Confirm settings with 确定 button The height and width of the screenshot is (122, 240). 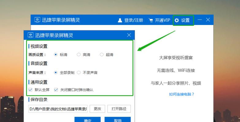click(x=88, y=120)
